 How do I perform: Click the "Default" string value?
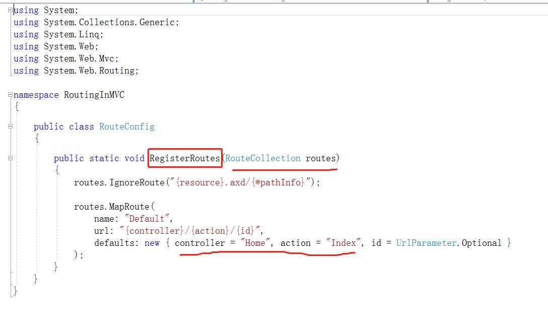click(x=147, y=219)
